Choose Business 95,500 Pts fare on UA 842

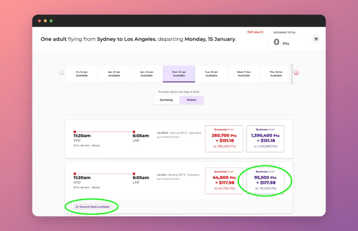[x=265, y=181]
